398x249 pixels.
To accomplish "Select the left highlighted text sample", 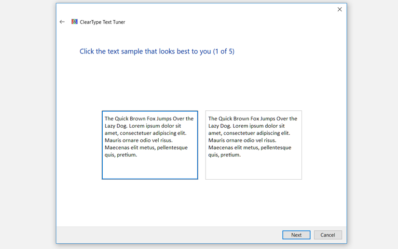I will 150,145.
